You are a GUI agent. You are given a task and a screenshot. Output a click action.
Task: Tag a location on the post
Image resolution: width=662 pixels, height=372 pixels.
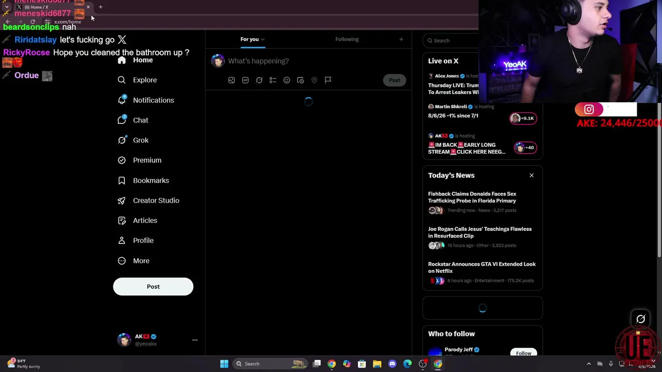click(x=314, y=80)
